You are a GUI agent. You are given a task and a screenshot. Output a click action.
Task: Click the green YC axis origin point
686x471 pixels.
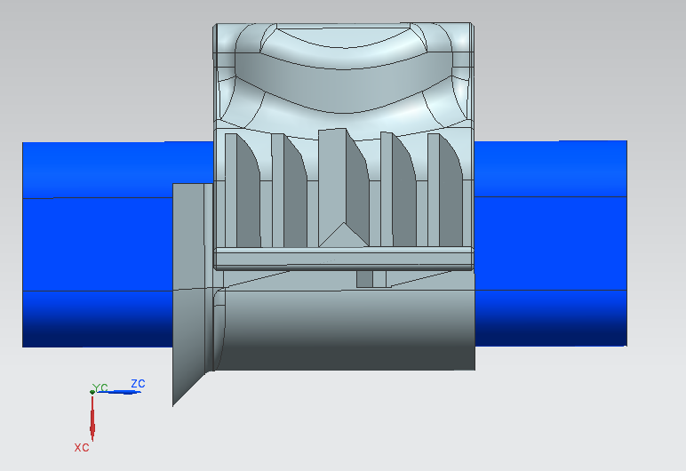[x=92, y=392]
